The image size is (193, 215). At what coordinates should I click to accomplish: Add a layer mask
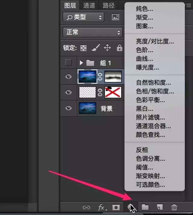(115, 207)
